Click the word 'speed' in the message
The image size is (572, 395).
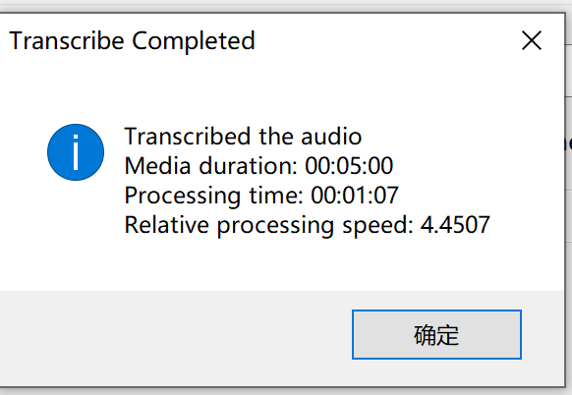(x=377, y=226)
